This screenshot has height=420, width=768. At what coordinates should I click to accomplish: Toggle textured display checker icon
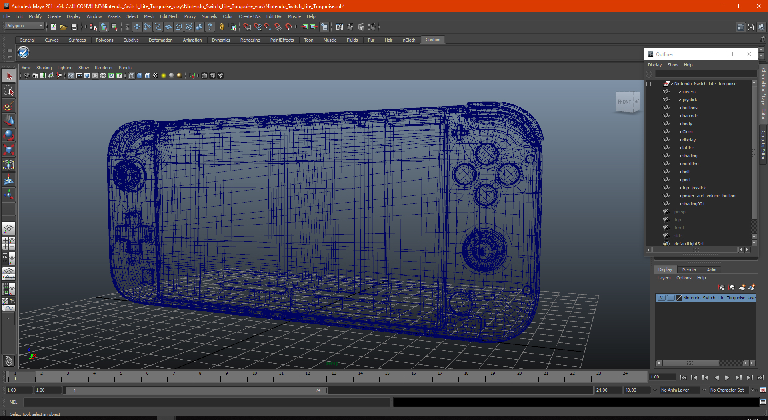[156, 76]
